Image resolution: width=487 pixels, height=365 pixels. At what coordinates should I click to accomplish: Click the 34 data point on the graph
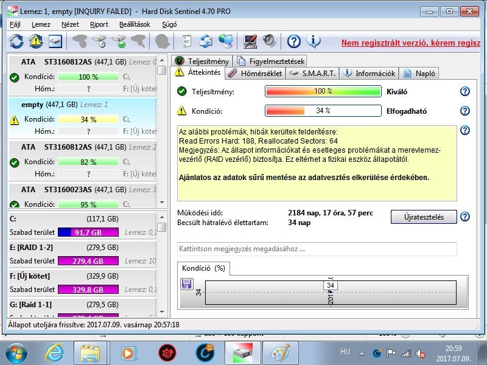pyautogui.click(x=331, y=285)
